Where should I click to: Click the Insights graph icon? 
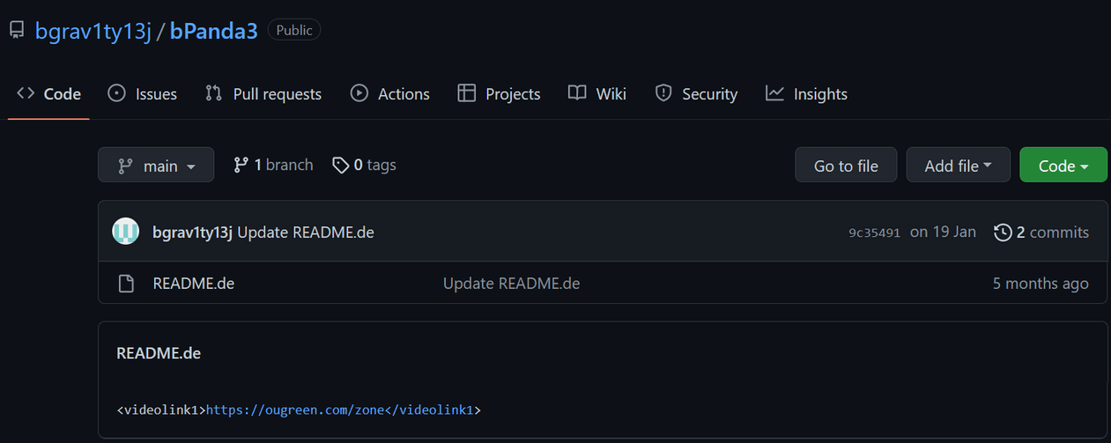(x=774, y=93)
